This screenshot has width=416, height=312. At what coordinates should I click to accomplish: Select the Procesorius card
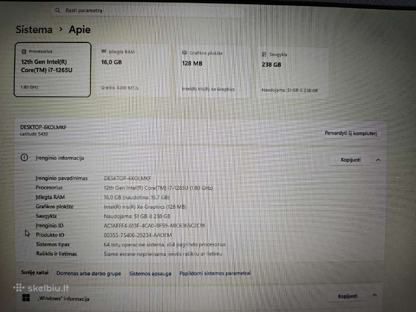click(x=53, y=70)
